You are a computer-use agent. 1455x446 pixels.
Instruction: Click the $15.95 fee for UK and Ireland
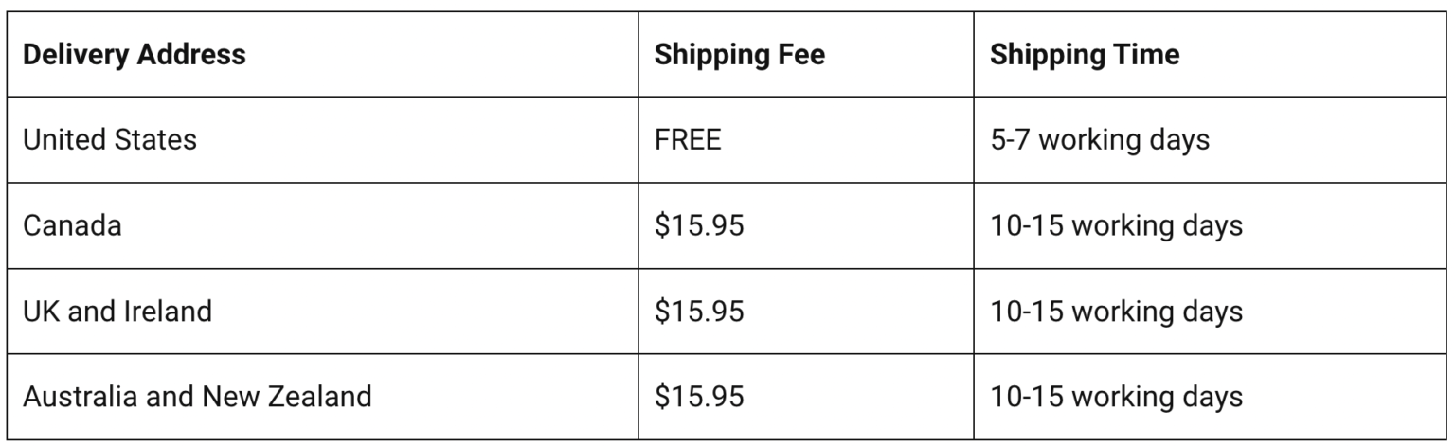699,311
